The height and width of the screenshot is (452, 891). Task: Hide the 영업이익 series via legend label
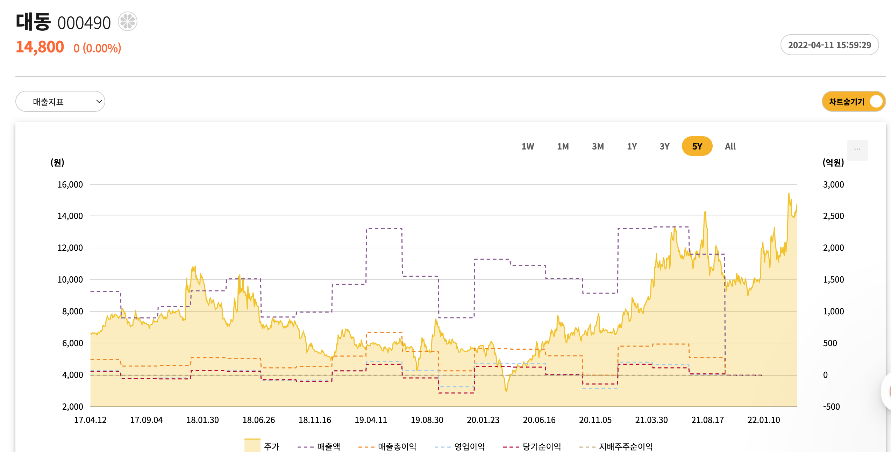pyautogui.click(x=469, y=446)
